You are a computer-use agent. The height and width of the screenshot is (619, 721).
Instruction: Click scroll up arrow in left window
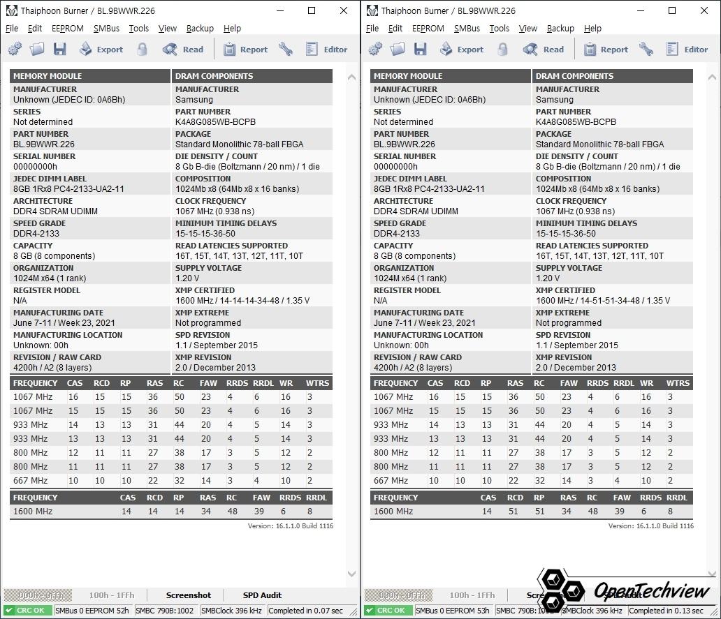click(351, 77)
